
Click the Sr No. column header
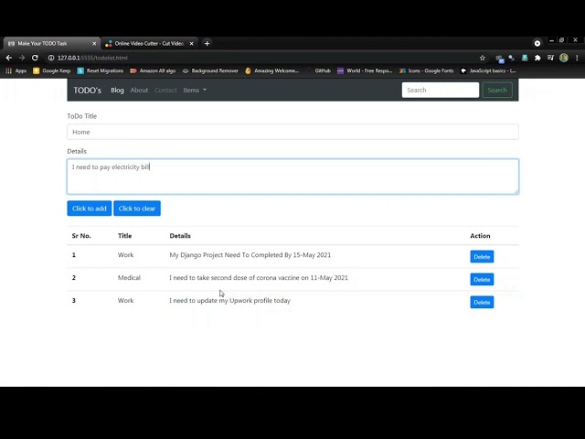(x=81, y=236)
